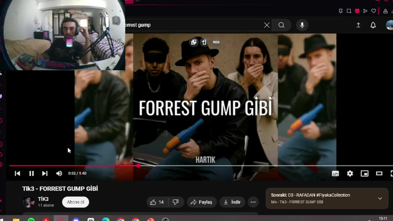The width and height of the screenshot is (393, 221).
Task: Pause the playing video
Action: [x=31, y=173]
